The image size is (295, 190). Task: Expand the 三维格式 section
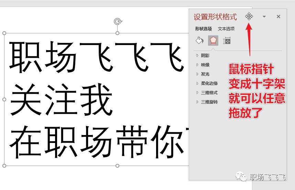[x=209, y=93]
